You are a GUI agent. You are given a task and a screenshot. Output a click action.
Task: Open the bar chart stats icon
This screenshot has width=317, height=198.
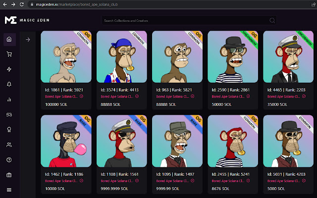[x=9, y=99]
